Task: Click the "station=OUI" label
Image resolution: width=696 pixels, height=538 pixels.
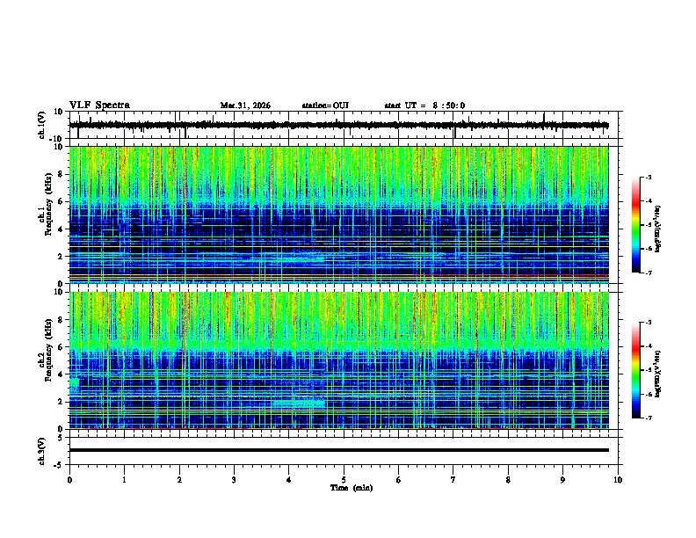Action: (325, 105)
